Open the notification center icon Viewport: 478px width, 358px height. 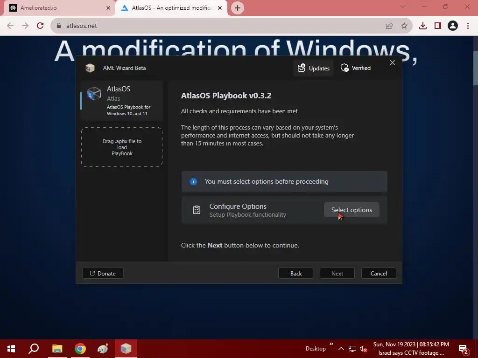[464, 349]
